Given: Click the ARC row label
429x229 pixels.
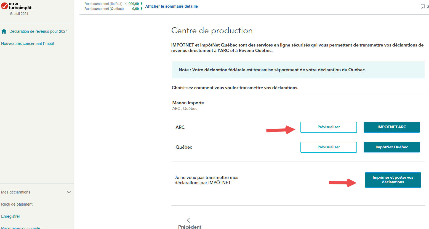Looking at the screenshot, I should click(x=180, y=127).
